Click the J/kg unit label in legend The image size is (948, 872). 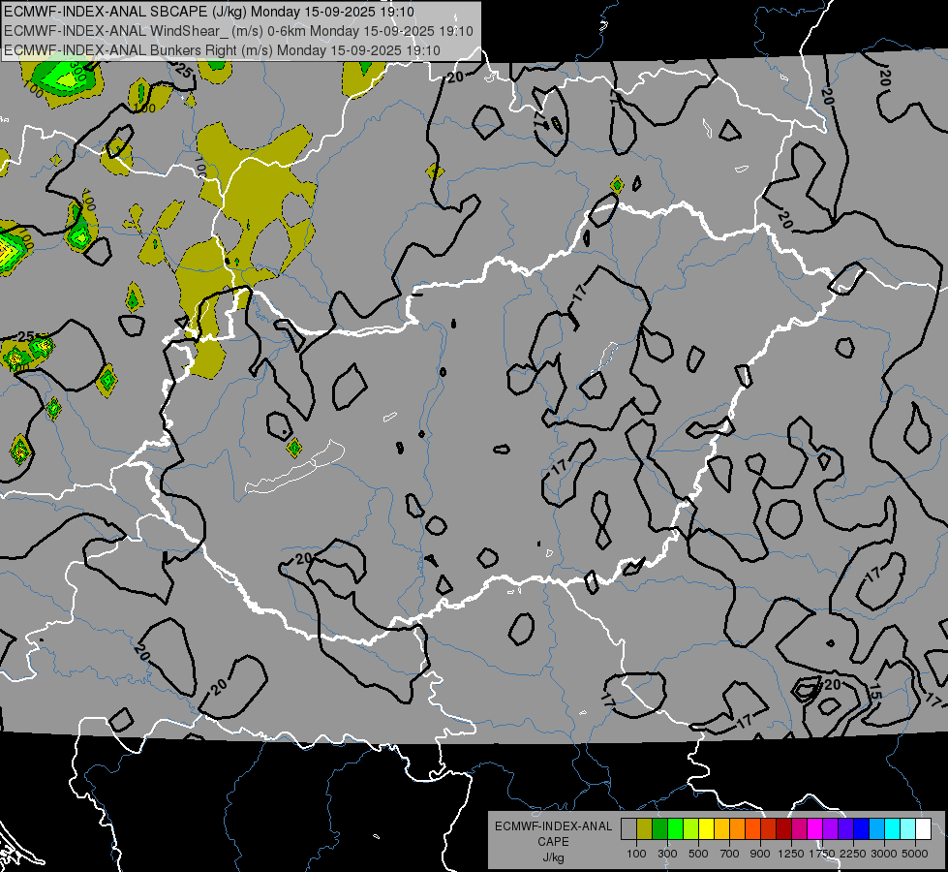point(553,857)
